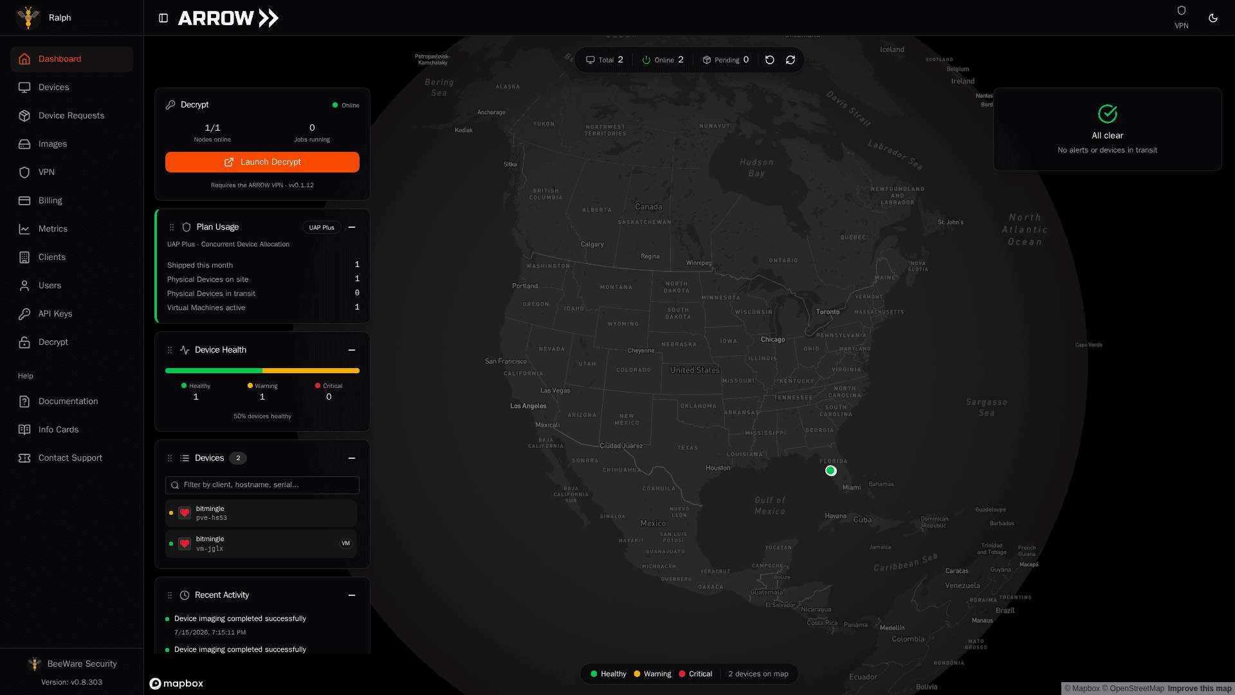Click 'Physical Devices in transit' row
Viewport: 1235px width, 695px height.
tap(262, 293)
